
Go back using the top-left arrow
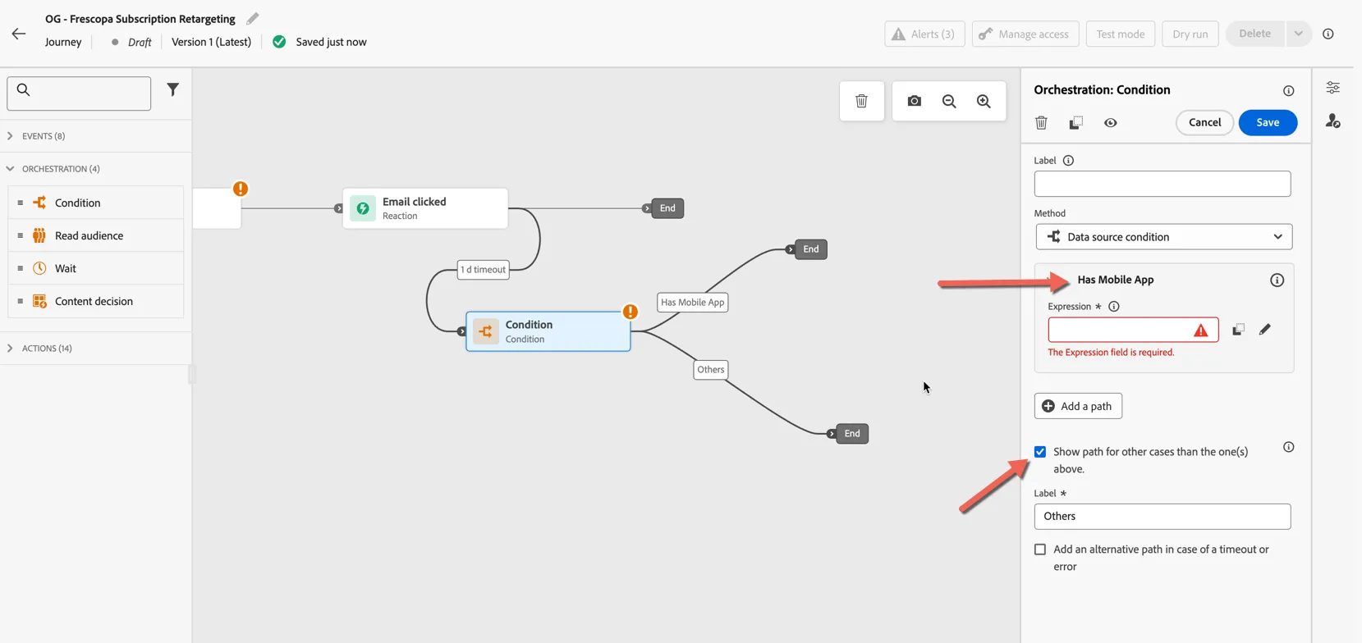pos(19,34)
